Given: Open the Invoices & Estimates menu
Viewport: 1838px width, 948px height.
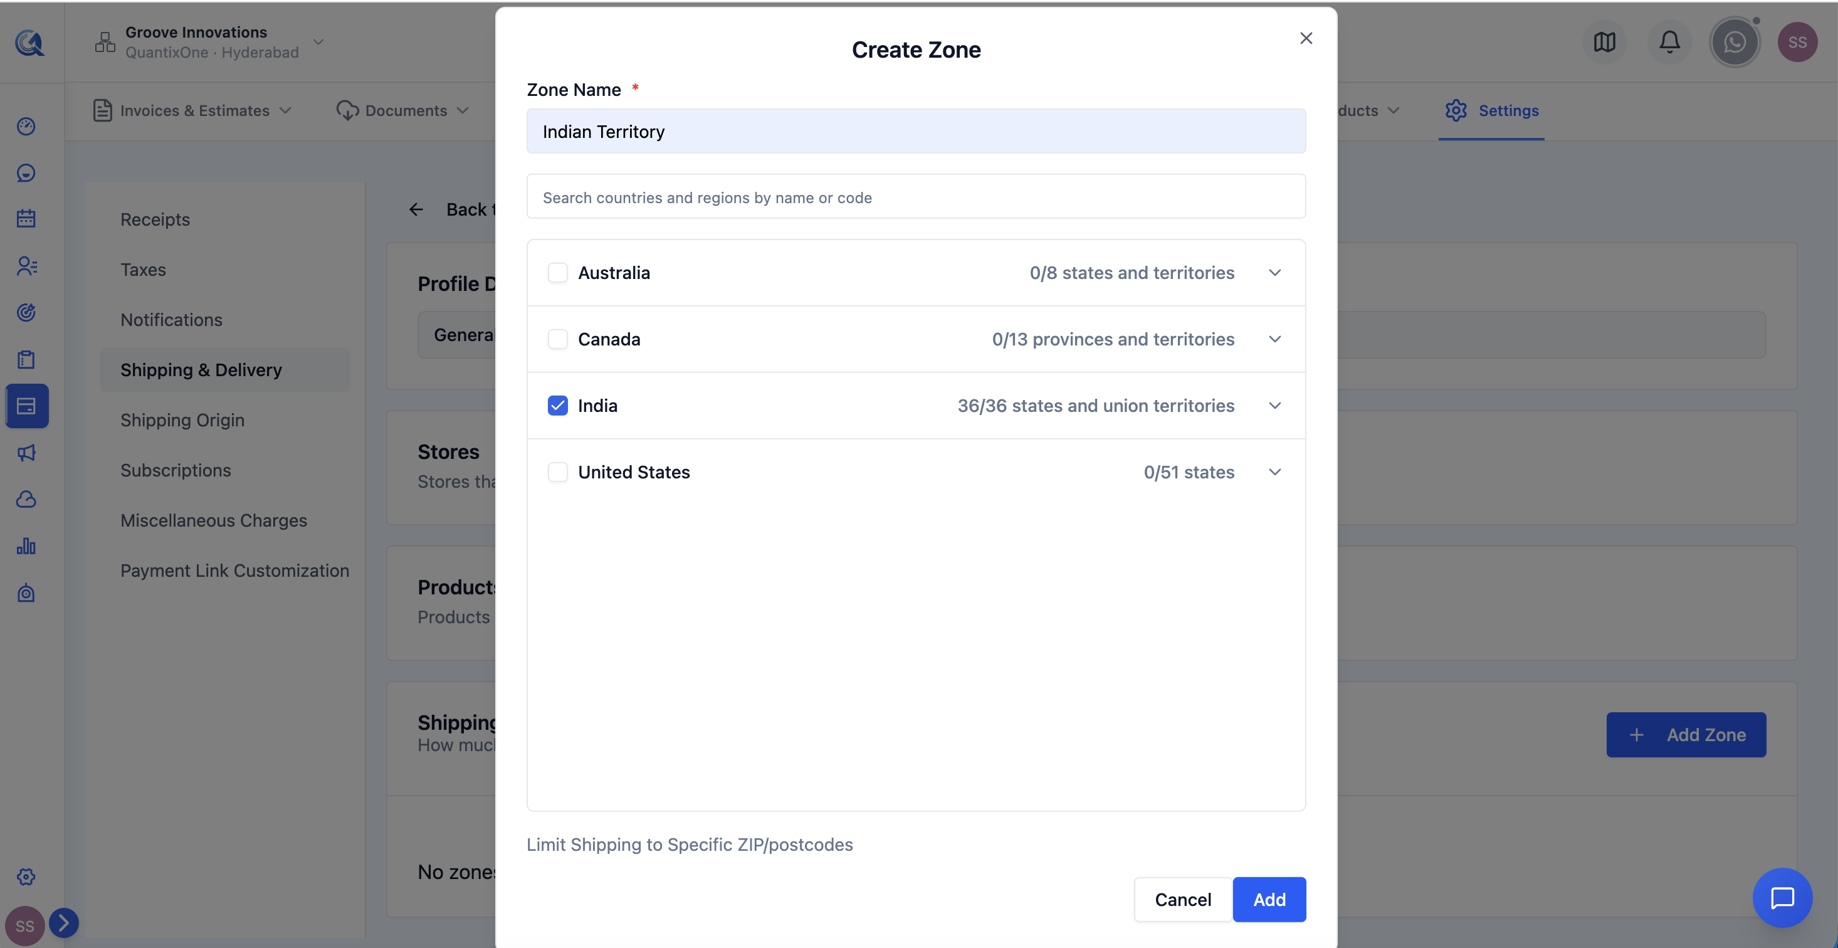Looking at the screenshot, I should (x=192, y=110).
